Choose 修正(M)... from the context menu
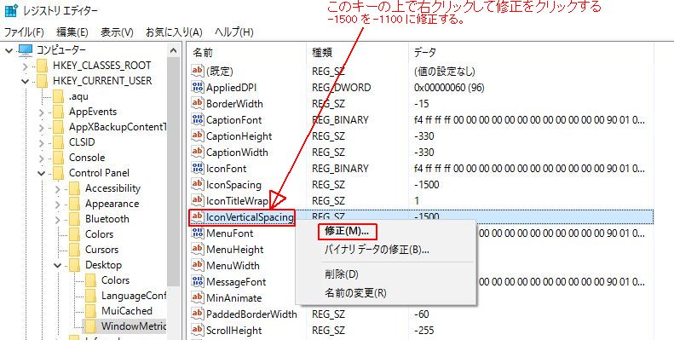The height and width of the screenshot is (340, 674). point(347,231)
